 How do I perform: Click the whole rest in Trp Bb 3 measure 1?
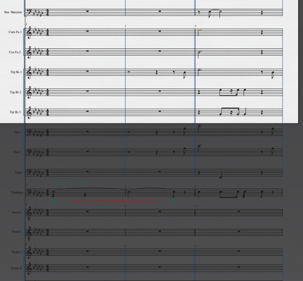point(88,111)
